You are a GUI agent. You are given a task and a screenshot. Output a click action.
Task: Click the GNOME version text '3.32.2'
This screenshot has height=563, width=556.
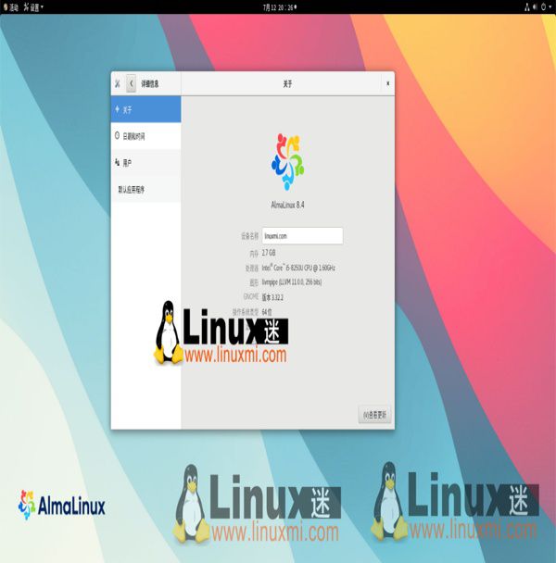pos(277,297)
